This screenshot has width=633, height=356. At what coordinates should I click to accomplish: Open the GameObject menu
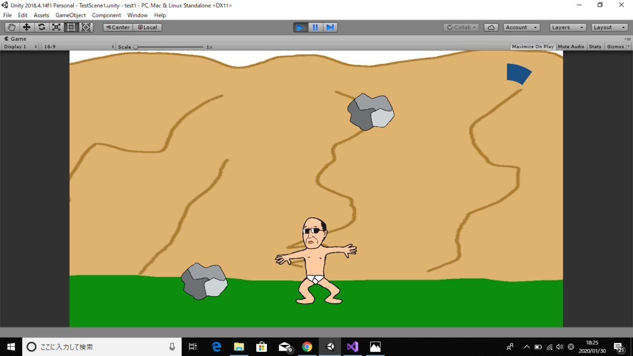71,15
